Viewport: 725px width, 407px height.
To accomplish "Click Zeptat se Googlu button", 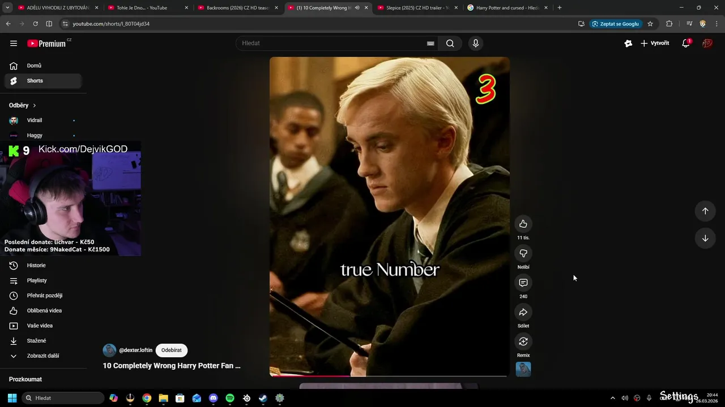I will [x=616, y=24].
